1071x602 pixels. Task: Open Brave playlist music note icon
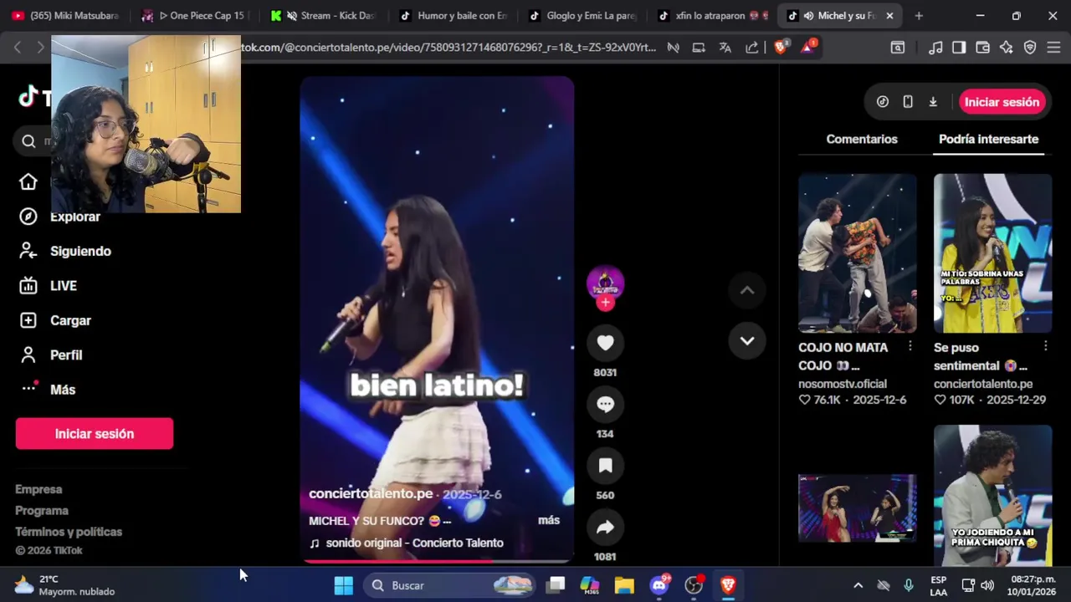pyautogui.click(x=936, y=48)
